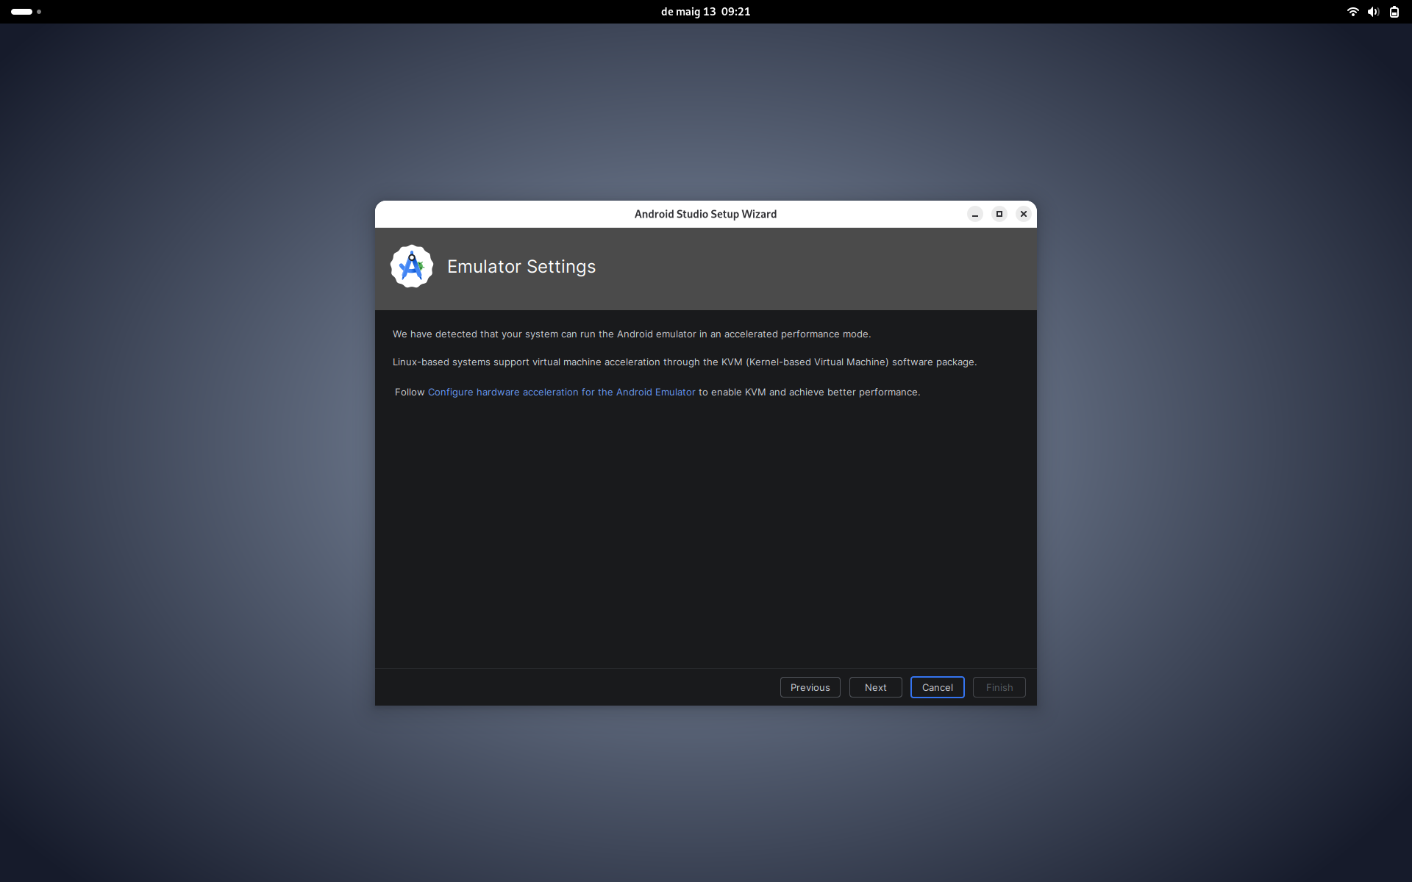Click the 'Linux-based systems support' line
Screen dimensions: 1412x882
(685, 362)
